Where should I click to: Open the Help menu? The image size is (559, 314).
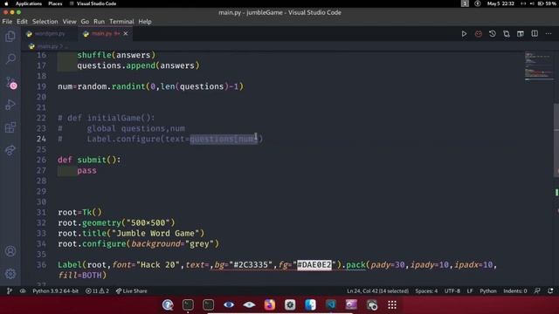[145, 22]
